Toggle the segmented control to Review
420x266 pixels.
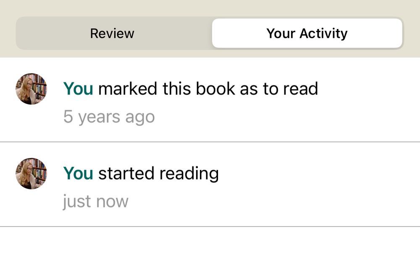tap(112, 33)
